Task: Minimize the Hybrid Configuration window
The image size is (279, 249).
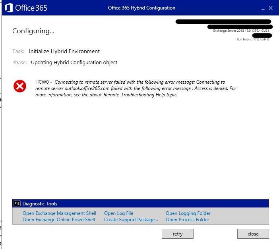Action: (263, 8)
